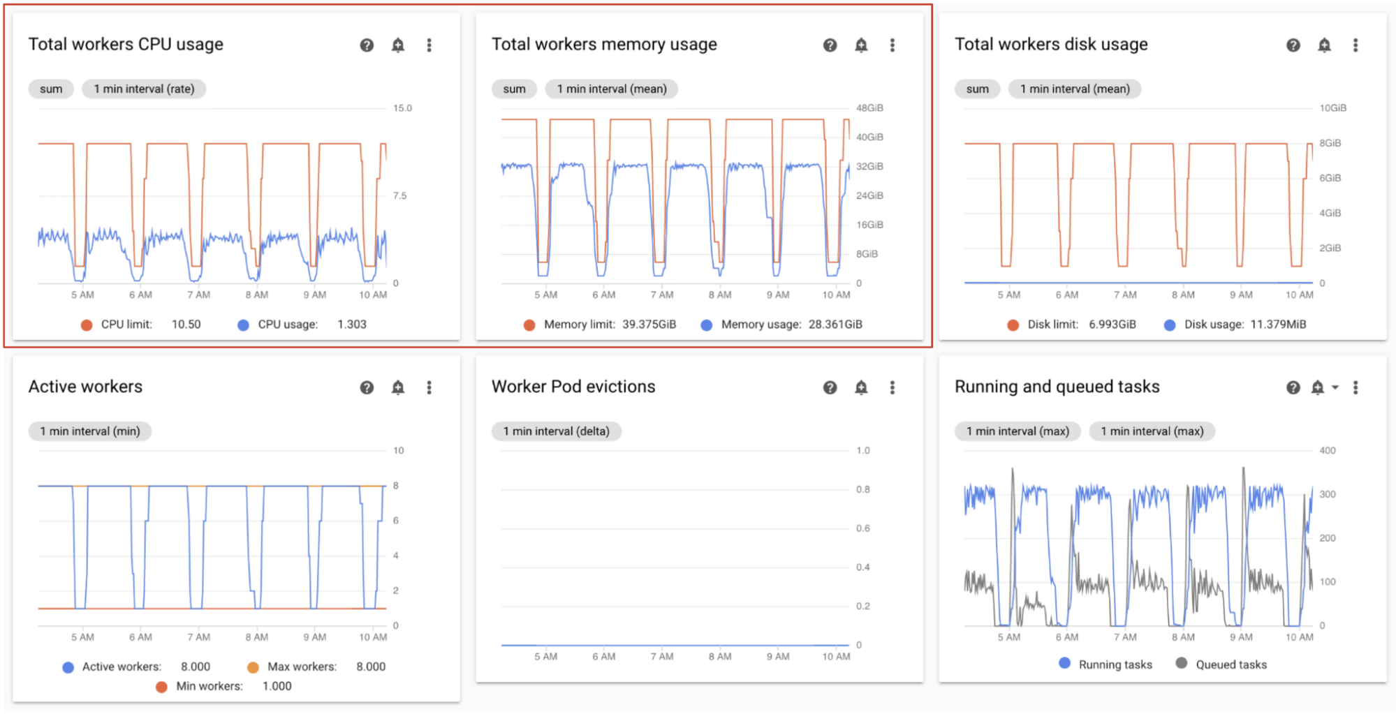Click the help icon on Active workers chart
The width and height of the screenshot is (1396, 714).
pyautogui.click(x=367, y=387)
